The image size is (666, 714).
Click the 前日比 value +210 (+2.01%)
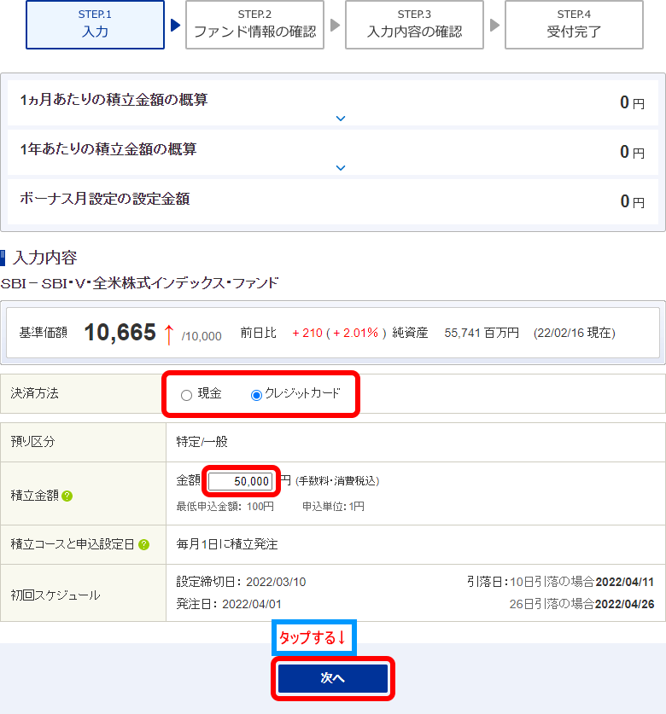pyautogui.click(x=339, y=333)
